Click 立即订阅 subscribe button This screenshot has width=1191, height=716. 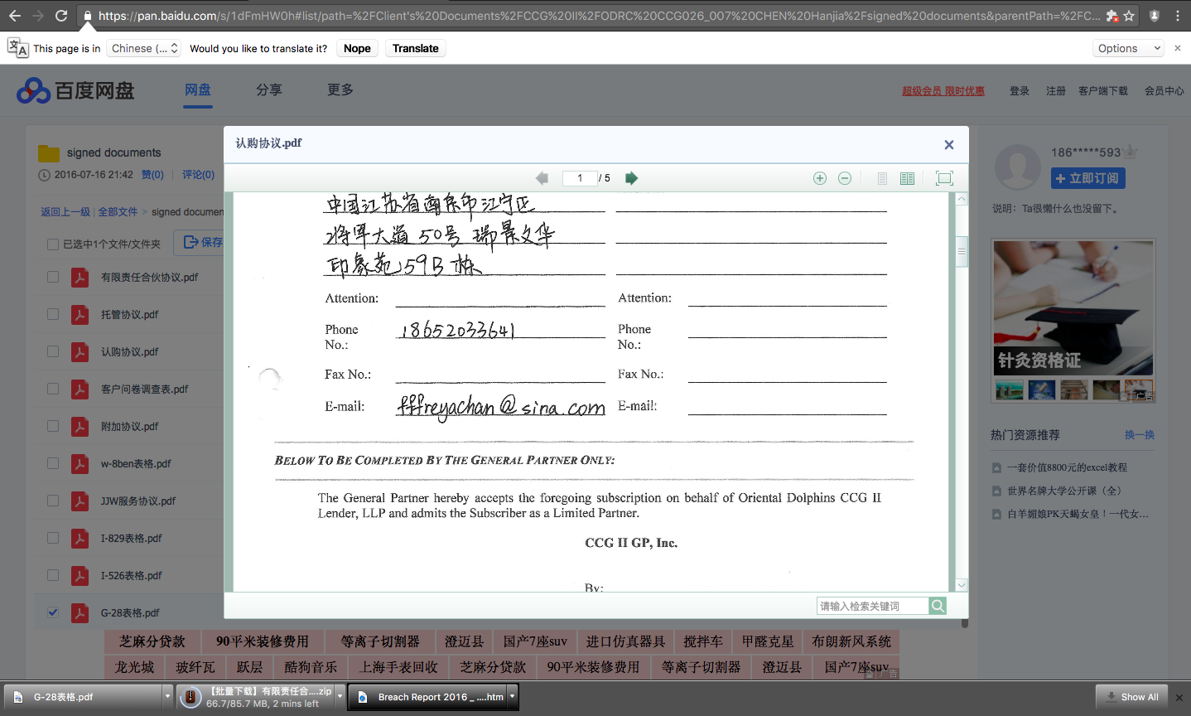pos(1087,178)
